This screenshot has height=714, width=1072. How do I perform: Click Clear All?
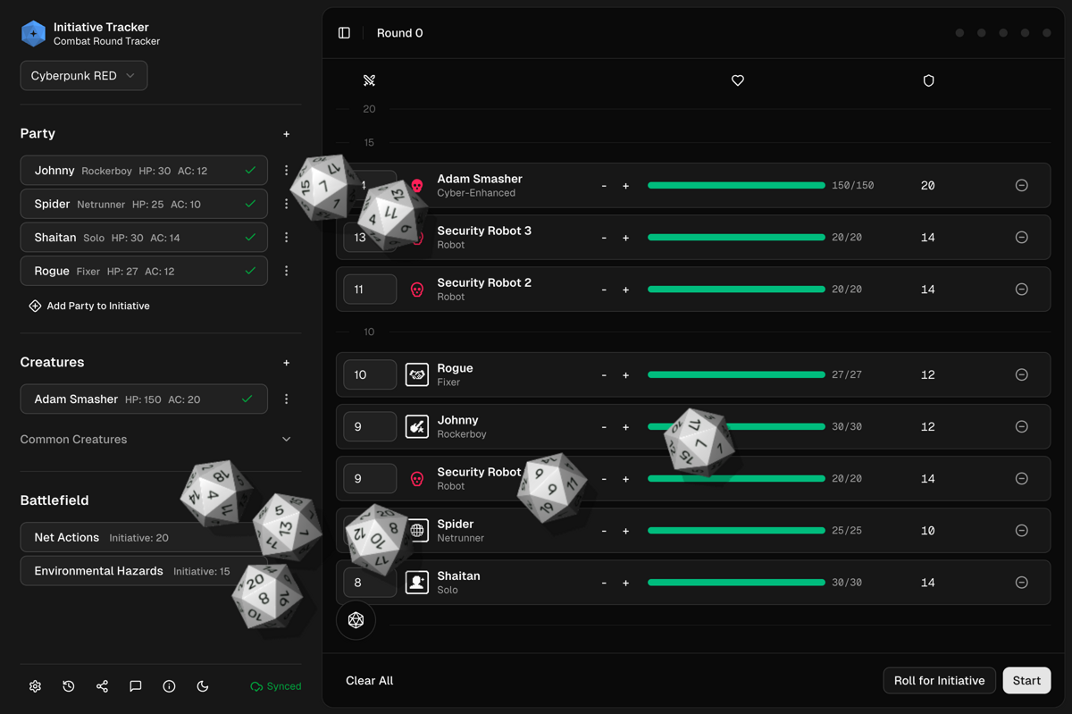[370, 681]
